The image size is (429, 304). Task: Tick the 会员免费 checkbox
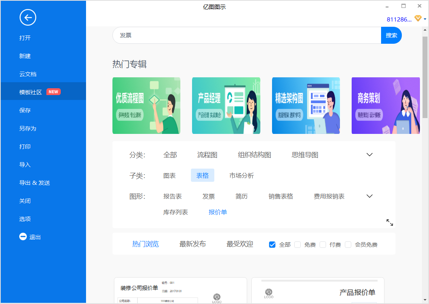click(x=348, y=244)
